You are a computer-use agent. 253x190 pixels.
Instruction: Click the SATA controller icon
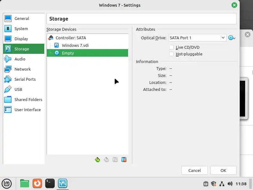[51, 38]
